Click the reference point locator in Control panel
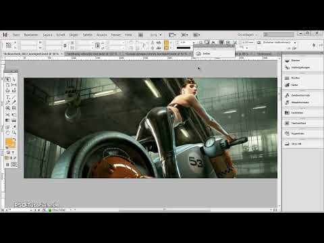 (x=9, y=45)
